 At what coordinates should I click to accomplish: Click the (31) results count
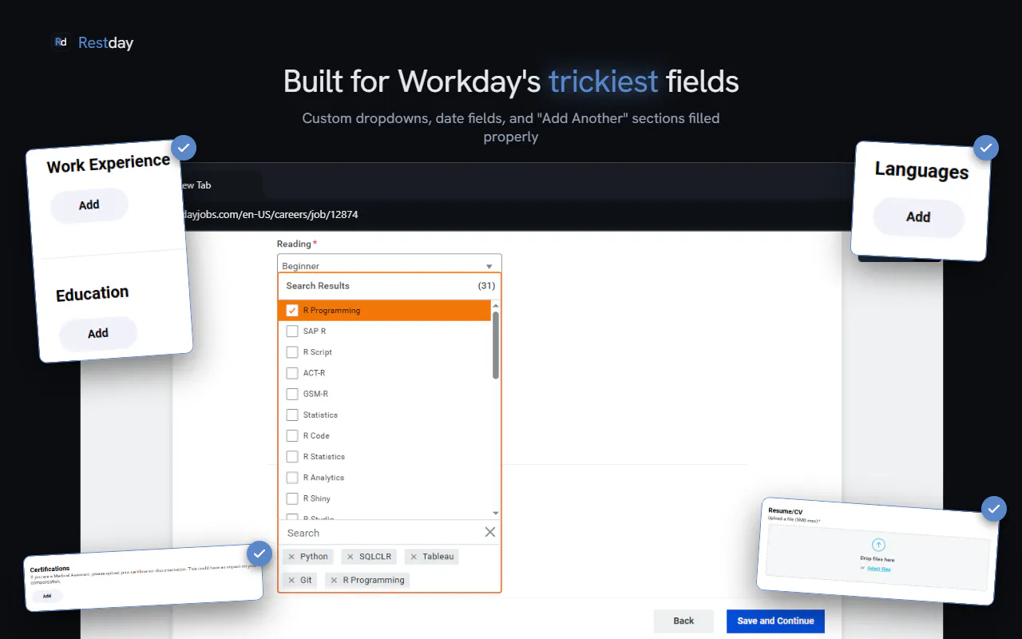486,285
